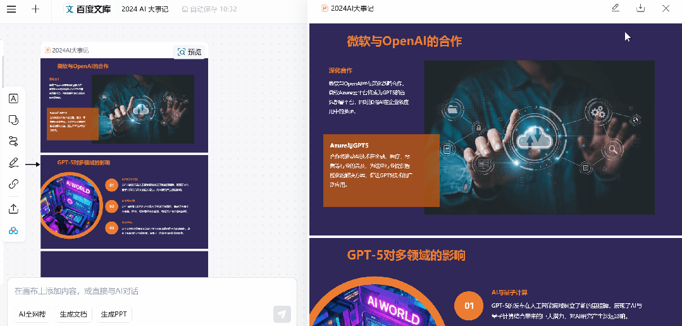Click the AI全网搜 button
682x326 pixels.
tap(32, 314)
